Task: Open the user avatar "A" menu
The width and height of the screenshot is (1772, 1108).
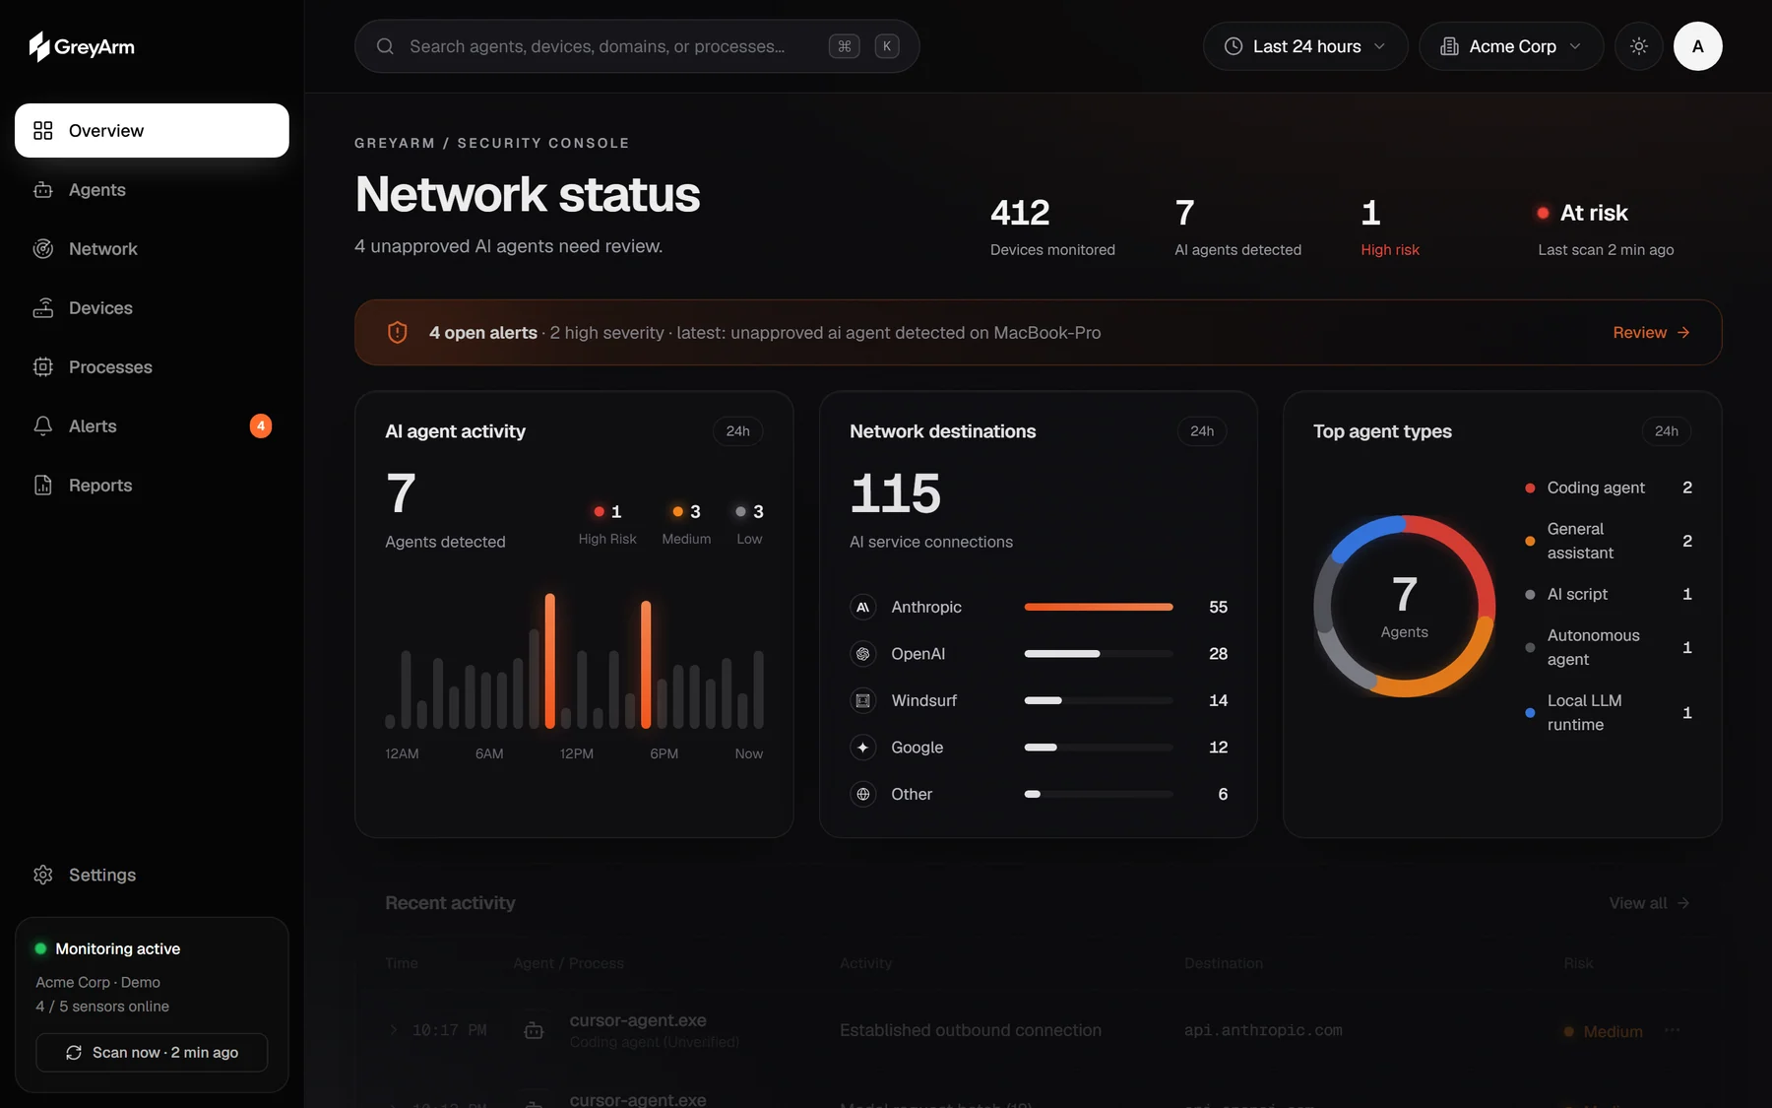Action: 1698,46
